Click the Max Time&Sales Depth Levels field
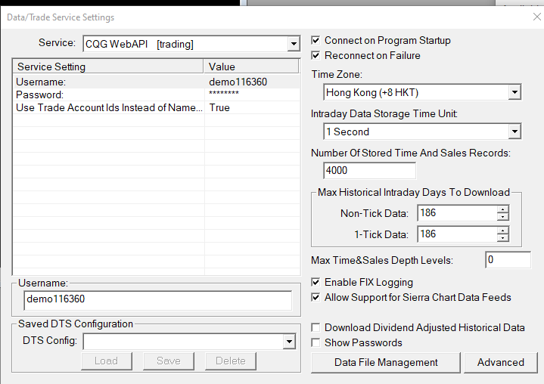544x384 pixels. [x=508, y=260]
